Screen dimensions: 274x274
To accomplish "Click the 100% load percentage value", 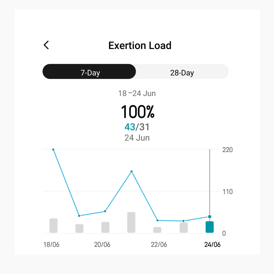I will pos(138,112).
